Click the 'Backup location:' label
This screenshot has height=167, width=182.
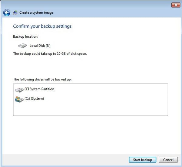26,36
